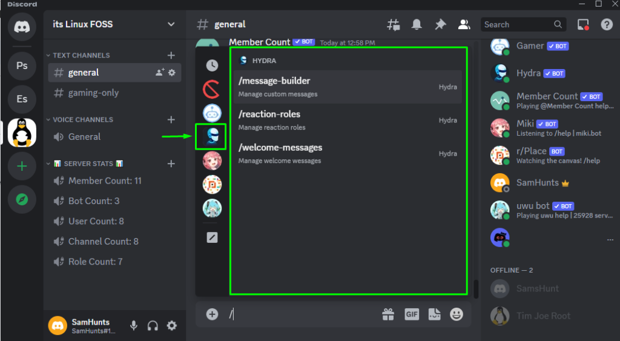Toggle microphone mute

click(134, 326)
